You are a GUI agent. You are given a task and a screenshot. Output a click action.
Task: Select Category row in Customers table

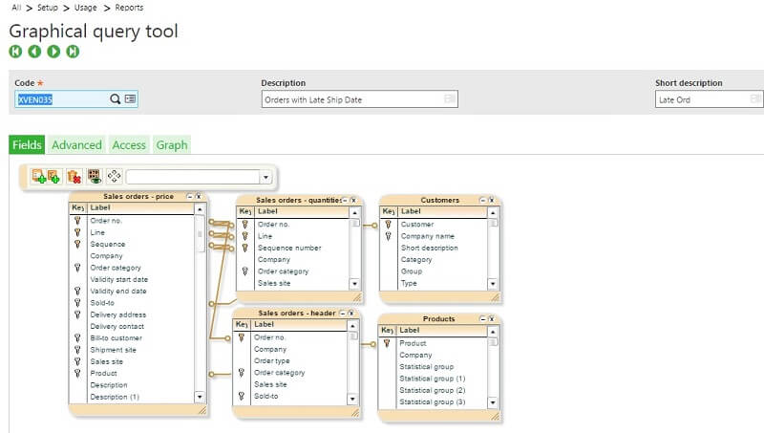point(416,260)
